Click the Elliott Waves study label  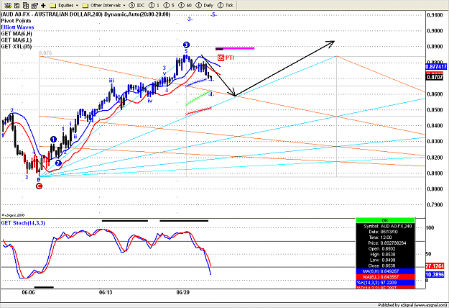coord(17,27)
